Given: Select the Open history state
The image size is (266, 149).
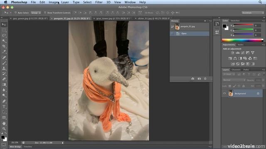Looking at the screenshot, I should [x=190, y=34].
